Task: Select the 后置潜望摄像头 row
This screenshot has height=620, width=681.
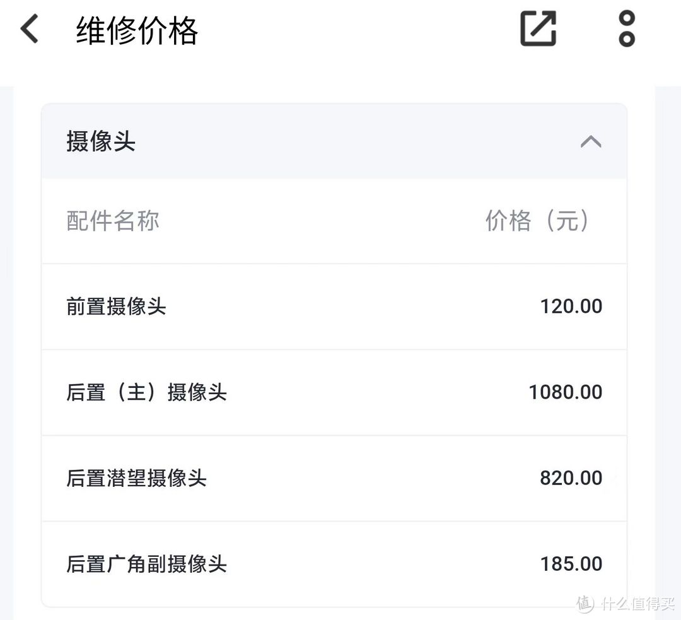Action: point(334,478)
